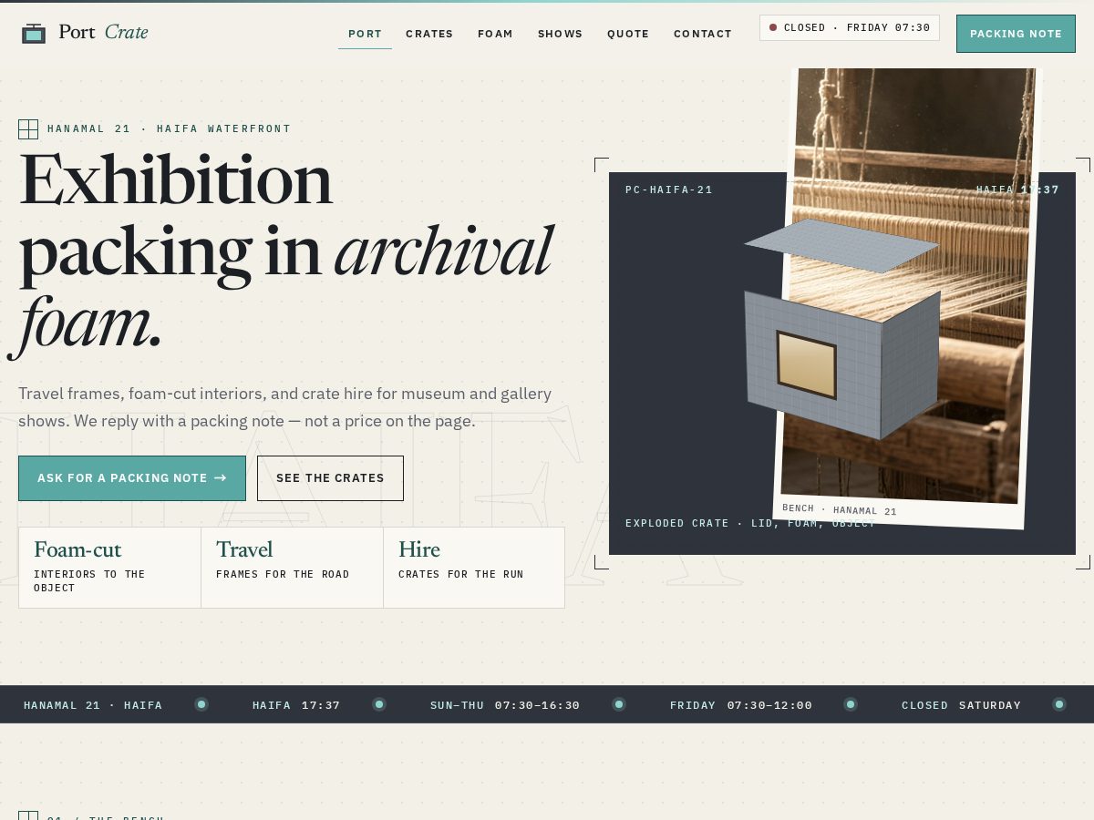1094x820 pixels.
Task: Open the Quote nav item
Action: click(628, 34)
